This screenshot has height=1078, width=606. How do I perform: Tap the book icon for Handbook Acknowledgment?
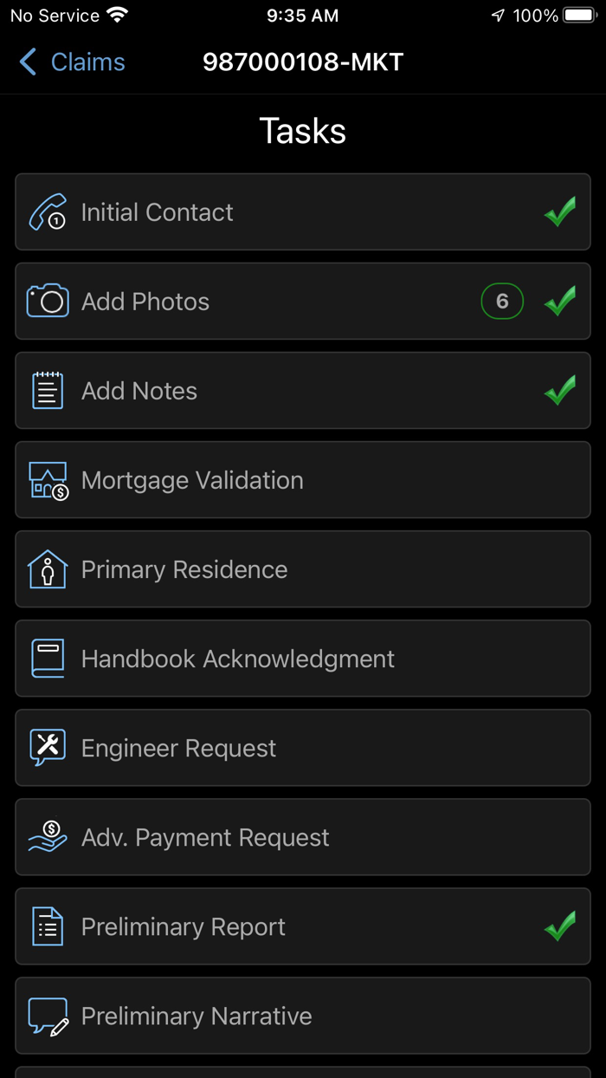(48, 659)
